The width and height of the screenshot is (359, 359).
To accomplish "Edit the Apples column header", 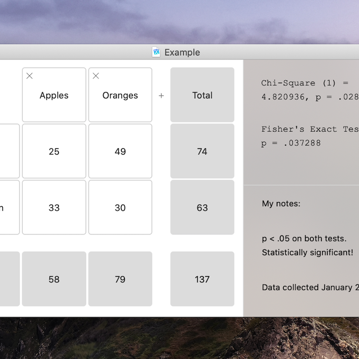I will pos(54,95).
